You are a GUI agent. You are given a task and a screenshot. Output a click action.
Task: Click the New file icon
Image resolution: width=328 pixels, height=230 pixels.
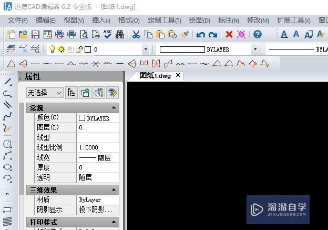[x=11, y=34]
